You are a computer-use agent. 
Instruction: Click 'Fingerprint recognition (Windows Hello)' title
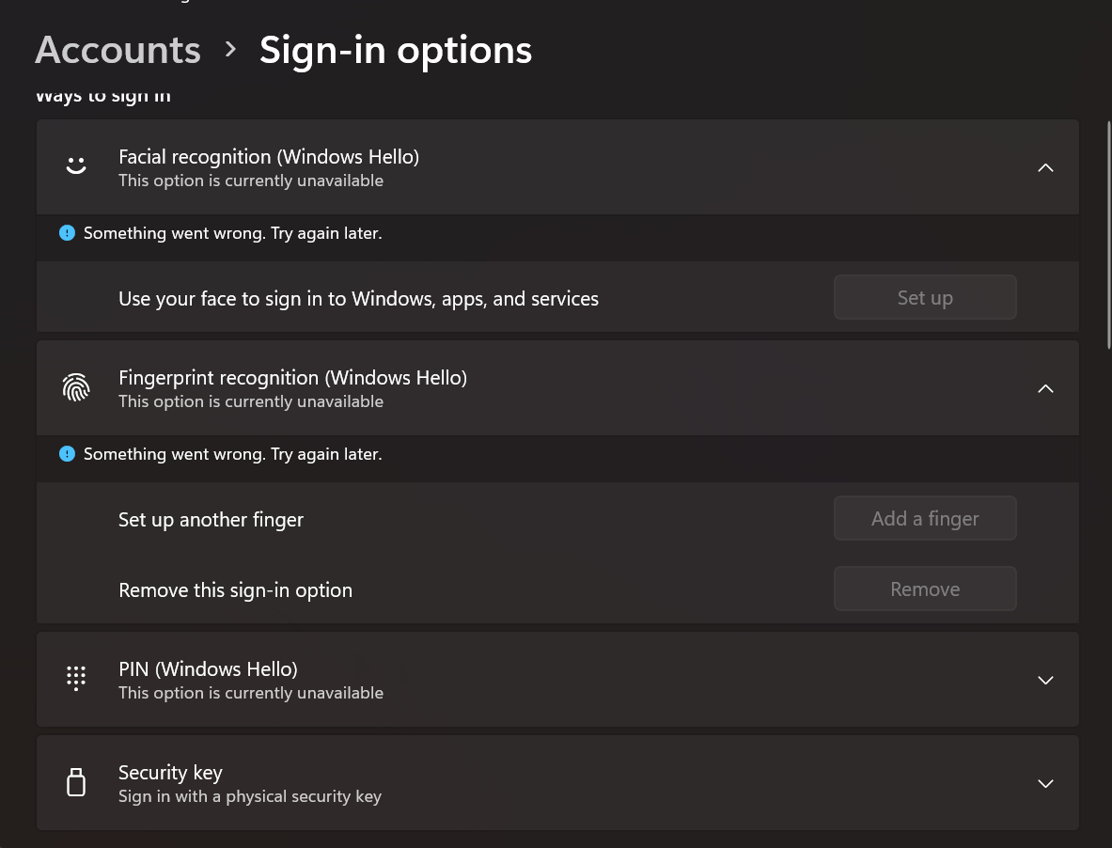[x=293, y=377]
